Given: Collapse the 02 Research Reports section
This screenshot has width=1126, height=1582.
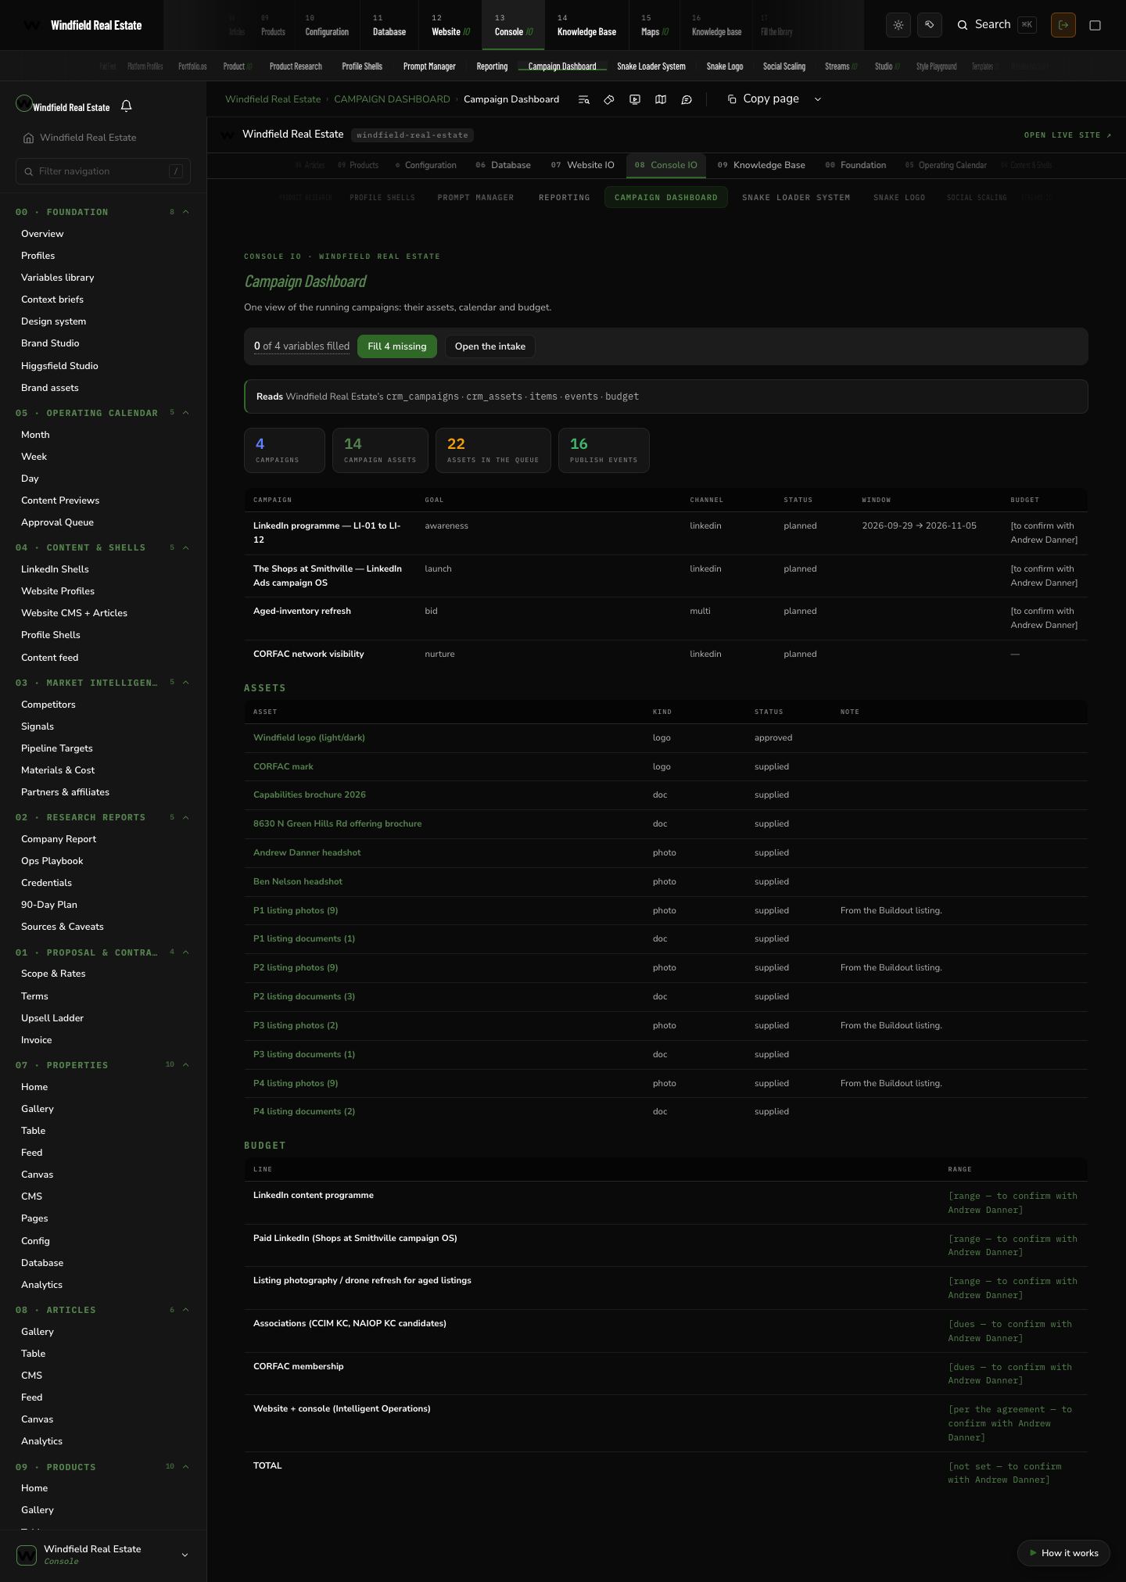Looking at the screenshot, I should tap(185, 817).
